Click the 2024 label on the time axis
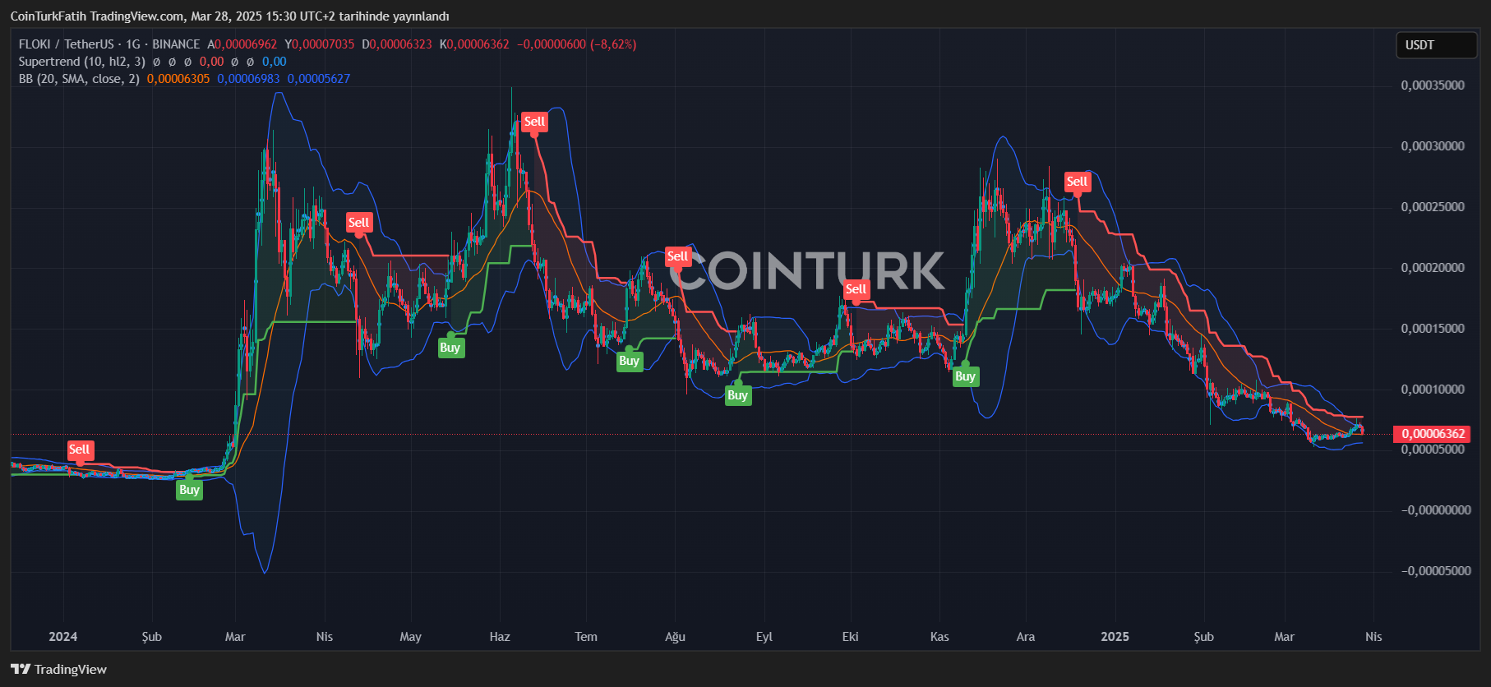1491x687 pixels. coord(63,637)
